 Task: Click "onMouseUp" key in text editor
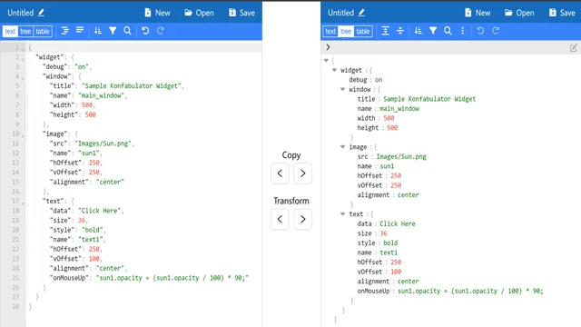pos(70,278)
